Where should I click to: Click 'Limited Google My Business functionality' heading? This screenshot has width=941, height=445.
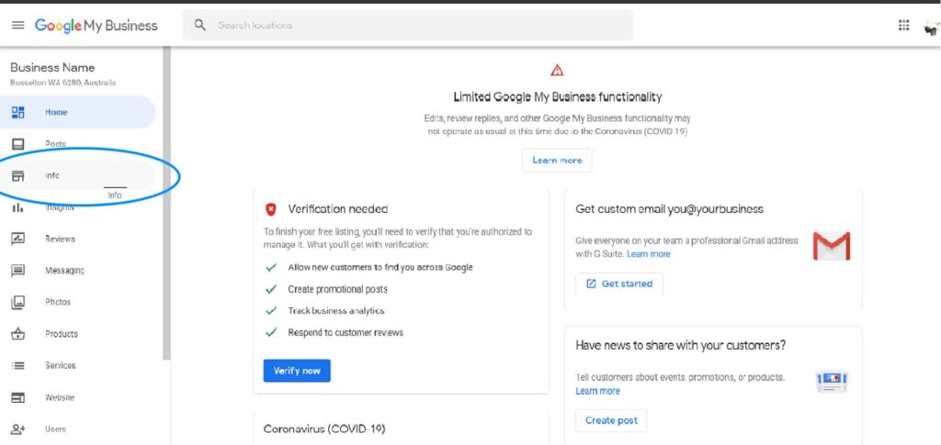pyautogui.click(x=558, y=96)
